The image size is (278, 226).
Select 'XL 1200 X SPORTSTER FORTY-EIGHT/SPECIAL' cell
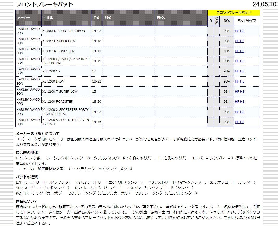(66, 112)
